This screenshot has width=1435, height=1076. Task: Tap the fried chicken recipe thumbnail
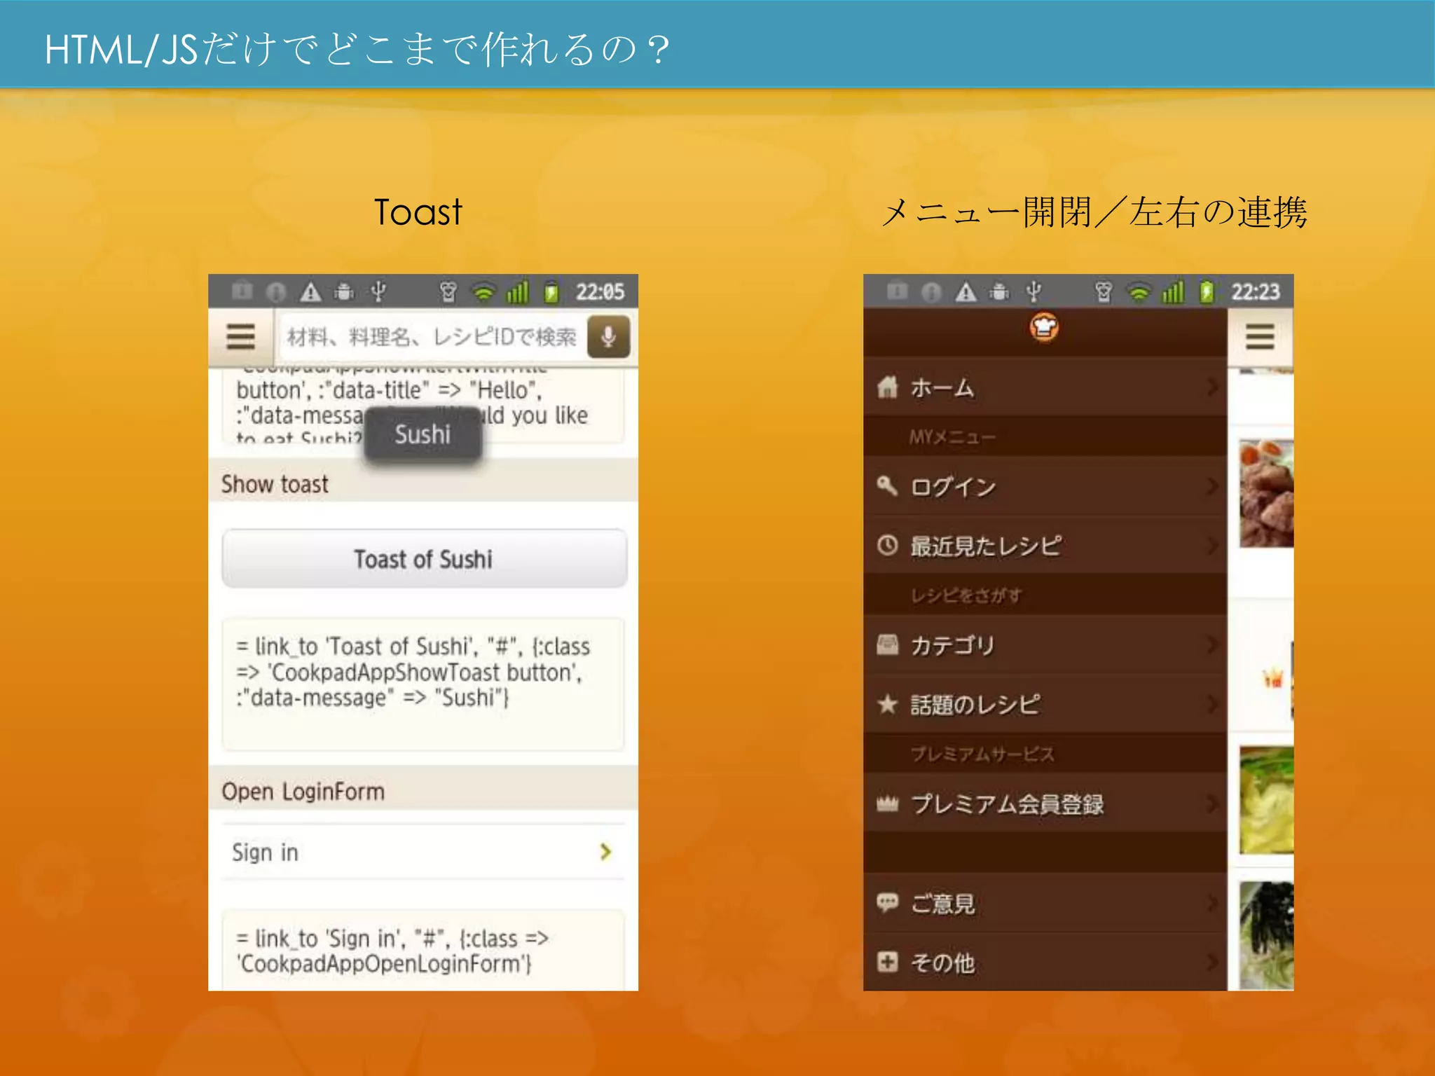1266,493
